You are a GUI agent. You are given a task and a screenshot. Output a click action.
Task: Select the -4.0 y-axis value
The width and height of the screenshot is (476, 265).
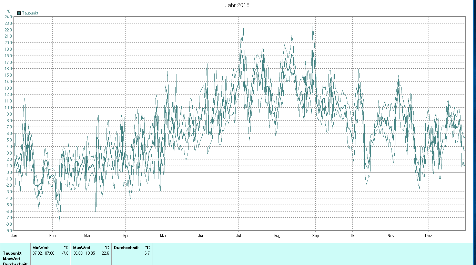[x=9, y=198]
